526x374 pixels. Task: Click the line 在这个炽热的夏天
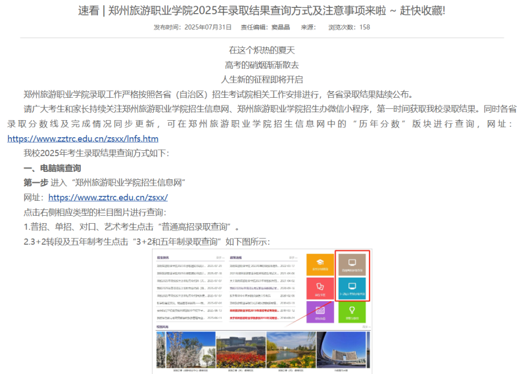262,51
